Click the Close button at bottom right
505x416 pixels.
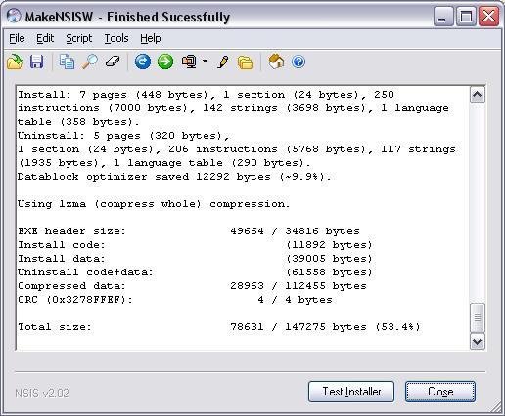pos(440,392)
